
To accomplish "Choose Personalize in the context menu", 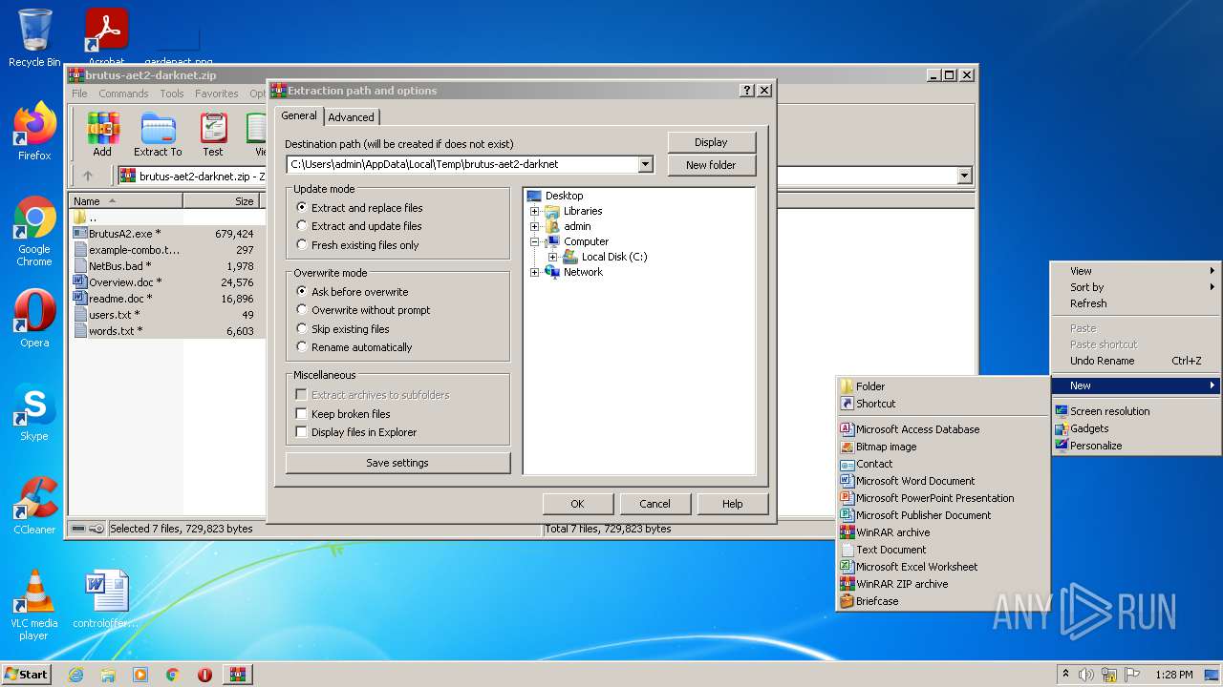I will (x=1135, y=446).
